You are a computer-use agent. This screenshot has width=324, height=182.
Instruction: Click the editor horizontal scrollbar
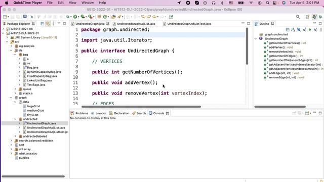[x=141, y=107]
